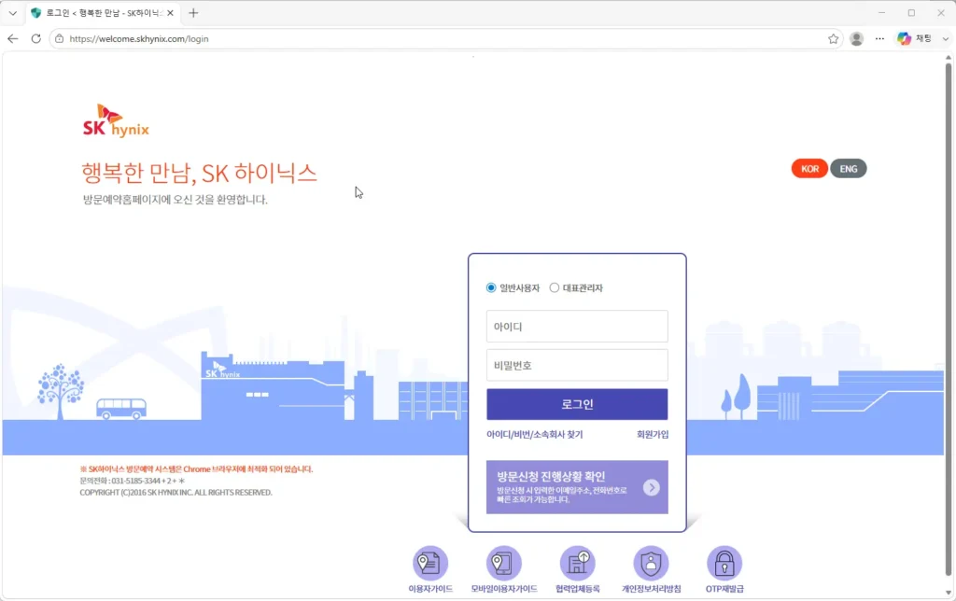Click the 문의전화 031-5185-3344 text

(x=133, y=481)
